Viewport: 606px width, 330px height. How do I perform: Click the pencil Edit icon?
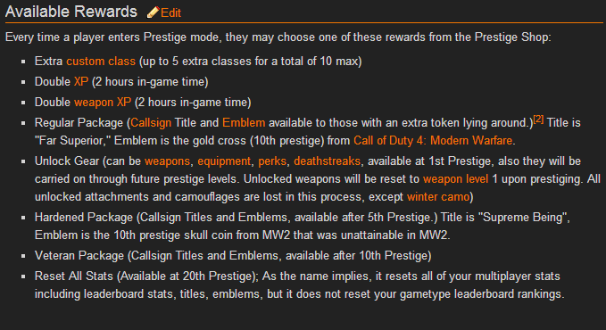(x=153, y=12)
